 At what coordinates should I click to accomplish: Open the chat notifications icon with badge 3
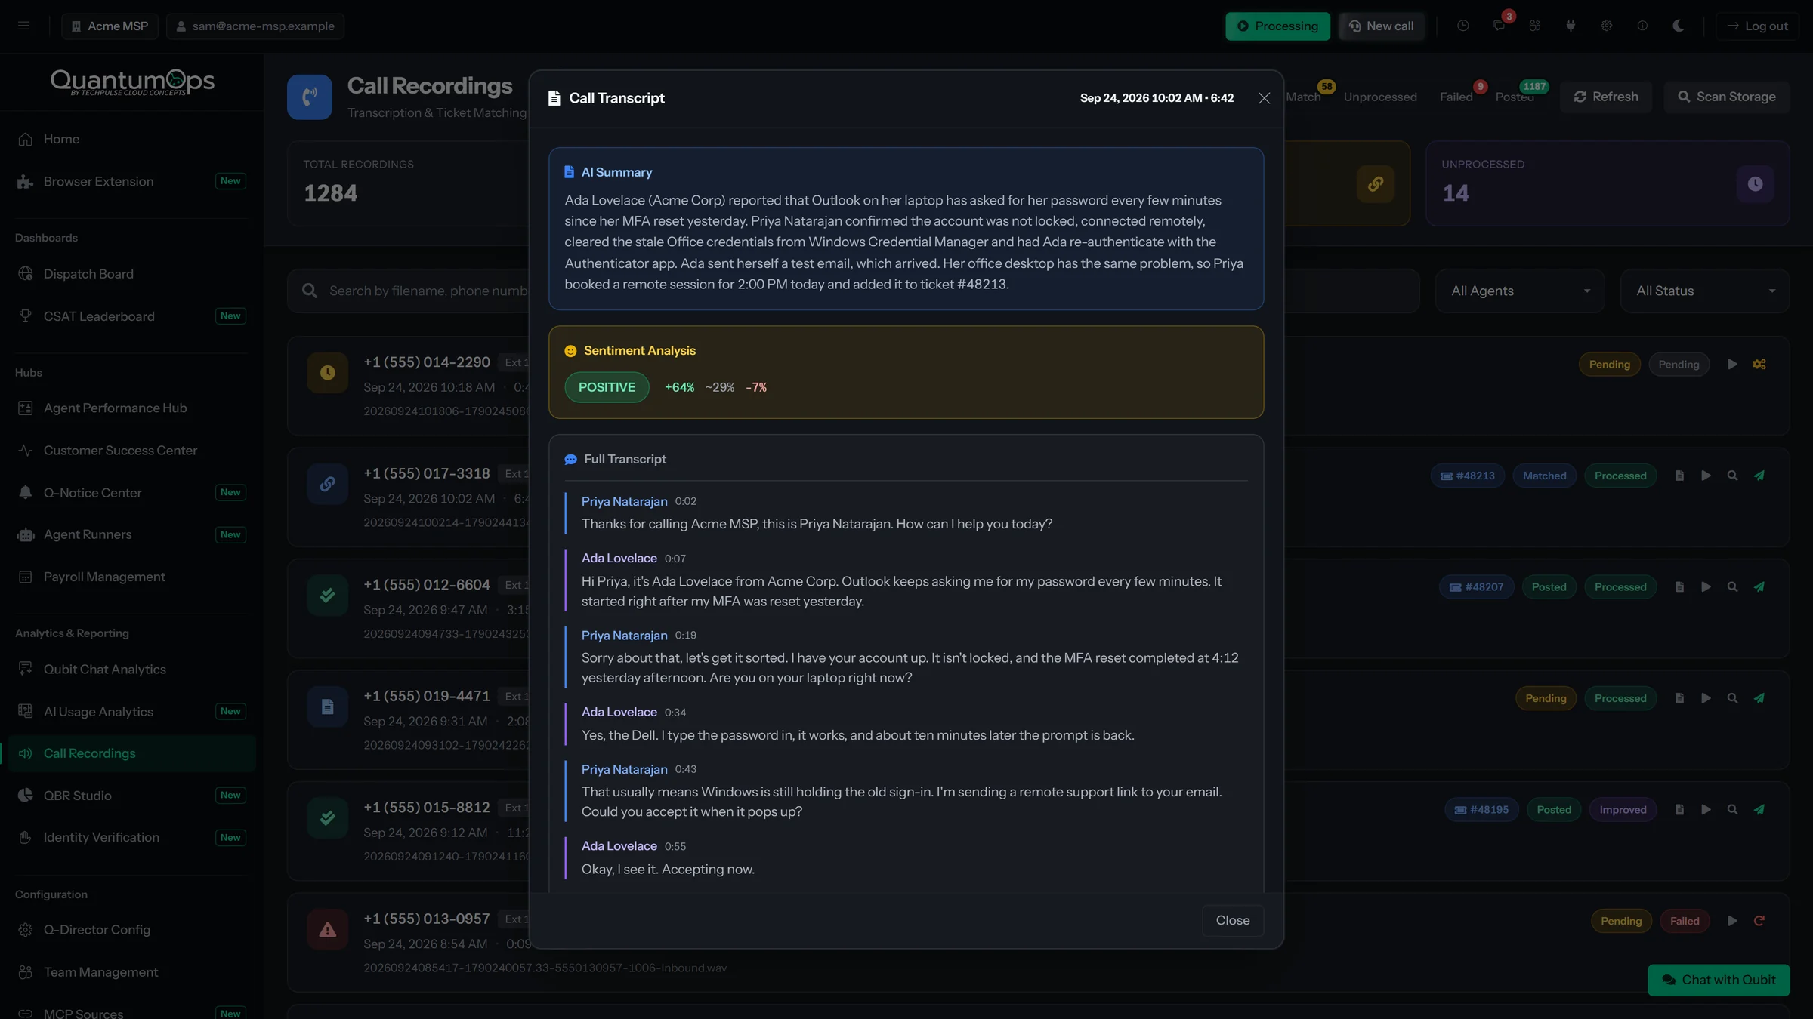1499,26
